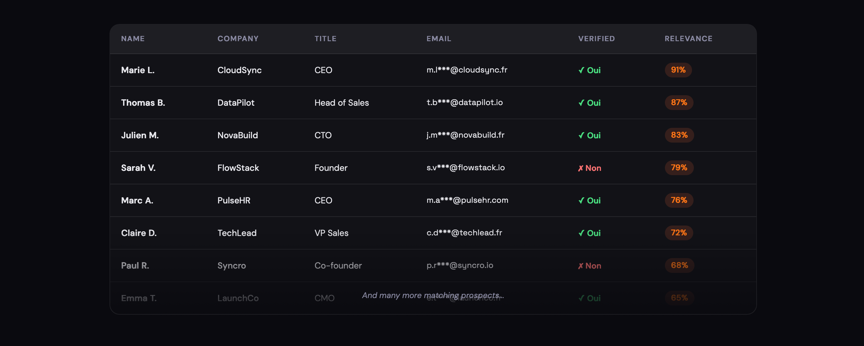Click the 76% relevance badge

point(679,200)
